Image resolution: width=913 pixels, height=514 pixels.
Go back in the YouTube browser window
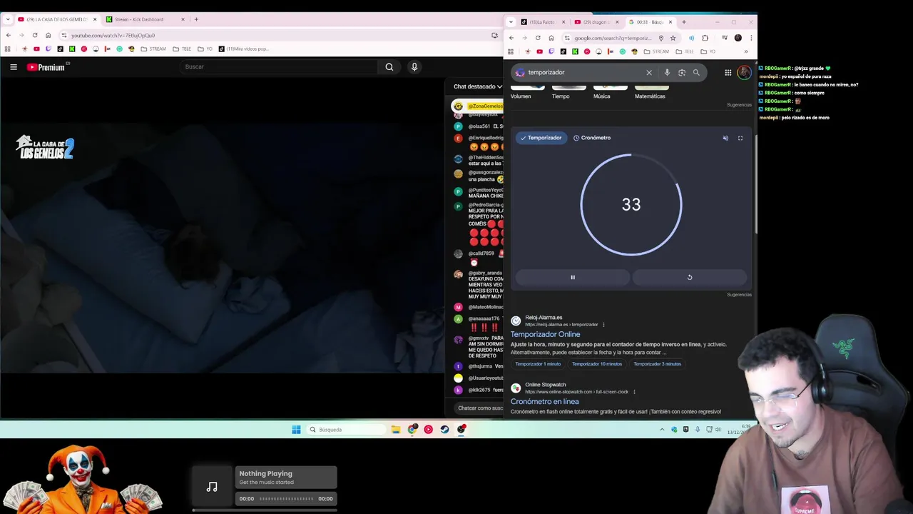(x=8, y=35)
